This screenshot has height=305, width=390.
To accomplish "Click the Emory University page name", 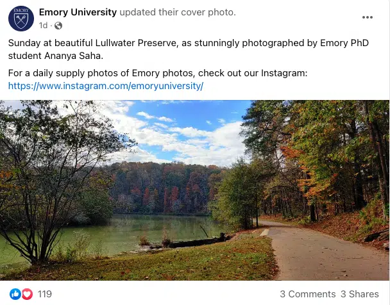I will (x=78, y=12).
